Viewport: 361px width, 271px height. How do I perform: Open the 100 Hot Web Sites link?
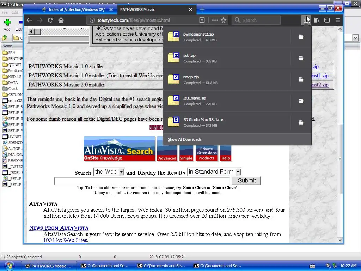click(x=65, y=240)
